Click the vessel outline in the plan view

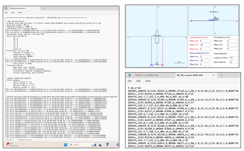point(157,37)
